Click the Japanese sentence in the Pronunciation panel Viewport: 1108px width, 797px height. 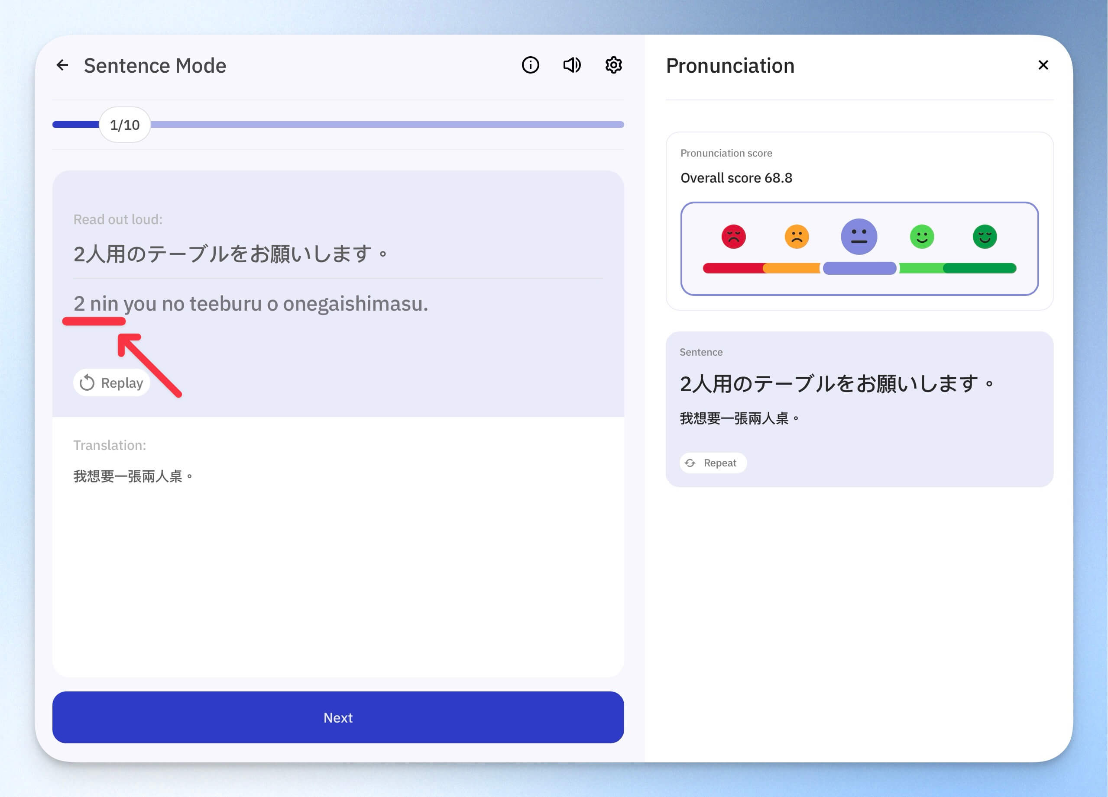click(x=837, y=384)
